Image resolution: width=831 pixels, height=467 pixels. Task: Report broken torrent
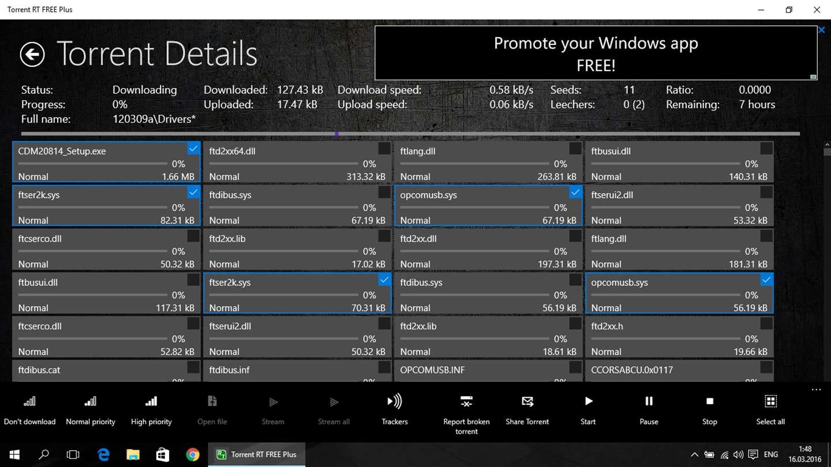point(466,415)
